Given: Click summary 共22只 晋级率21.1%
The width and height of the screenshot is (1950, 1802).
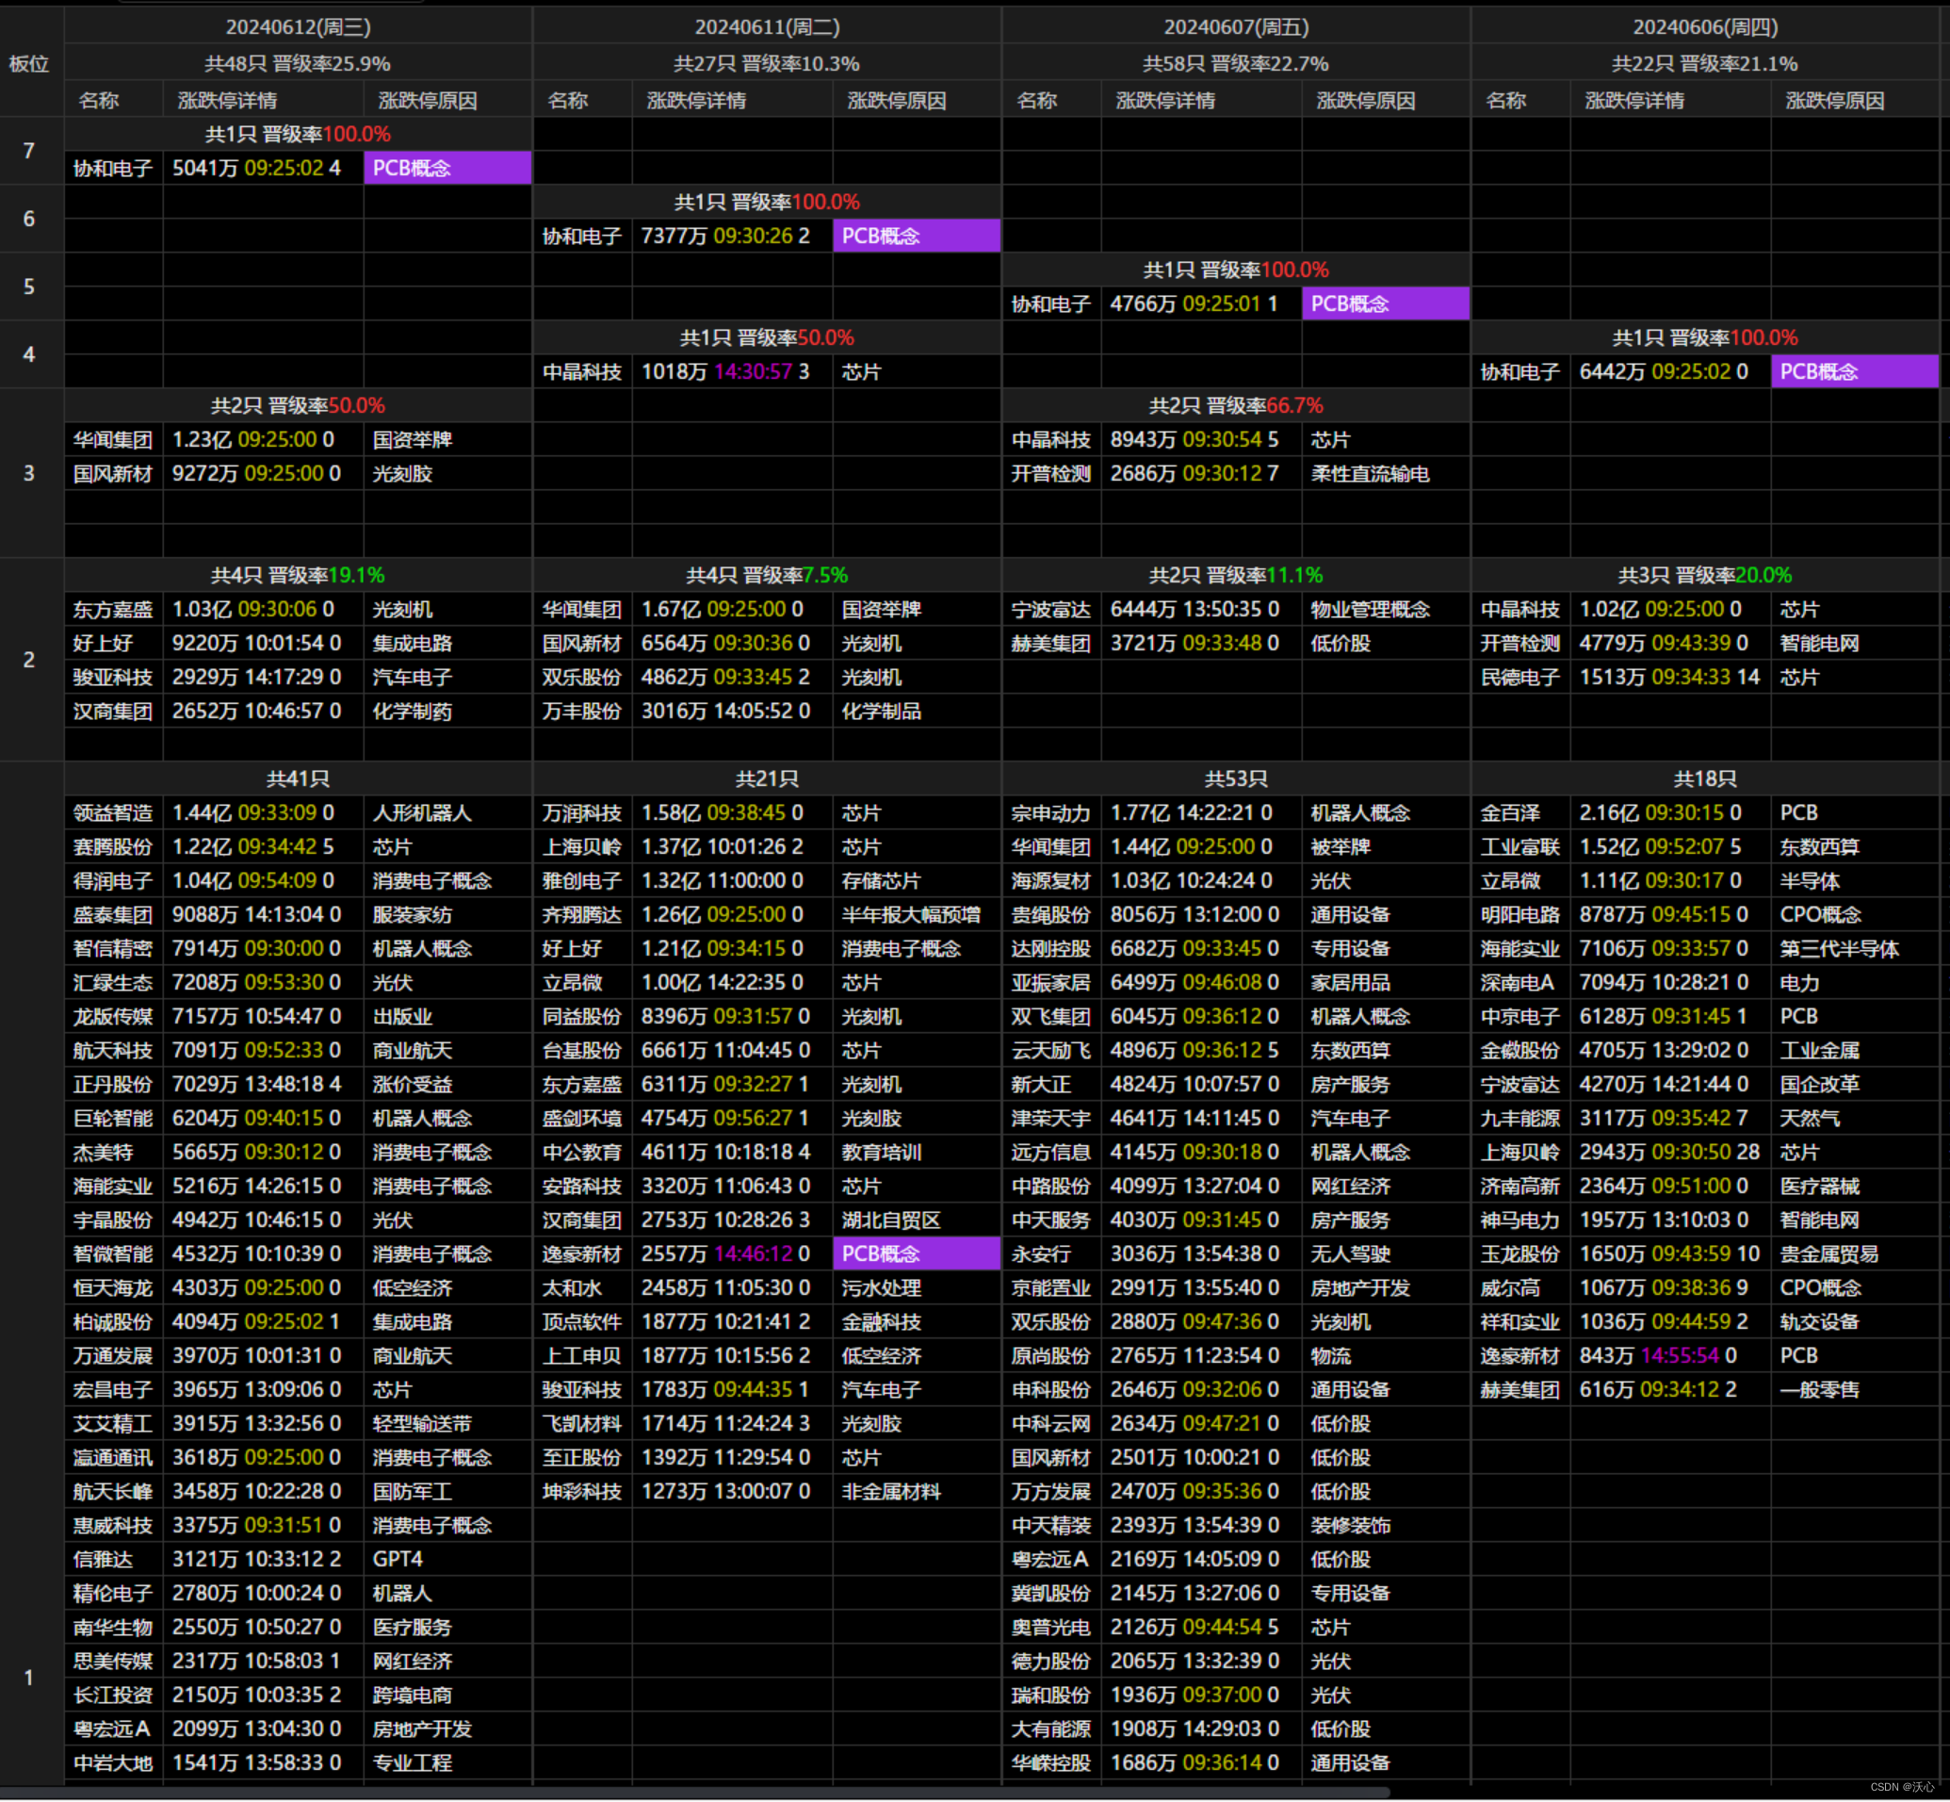Looking at the screenshot, I should point(1705,63).
